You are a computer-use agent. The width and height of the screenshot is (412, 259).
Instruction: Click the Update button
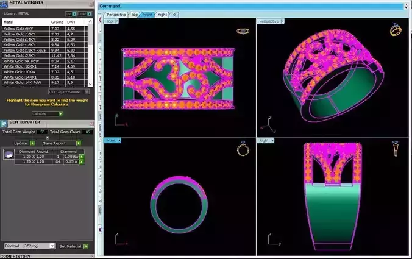coord(21,143)
